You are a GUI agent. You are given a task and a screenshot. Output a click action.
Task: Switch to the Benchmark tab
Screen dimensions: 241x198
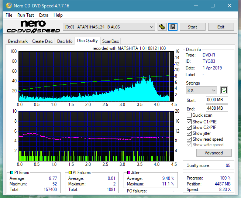tap(18, 41)
